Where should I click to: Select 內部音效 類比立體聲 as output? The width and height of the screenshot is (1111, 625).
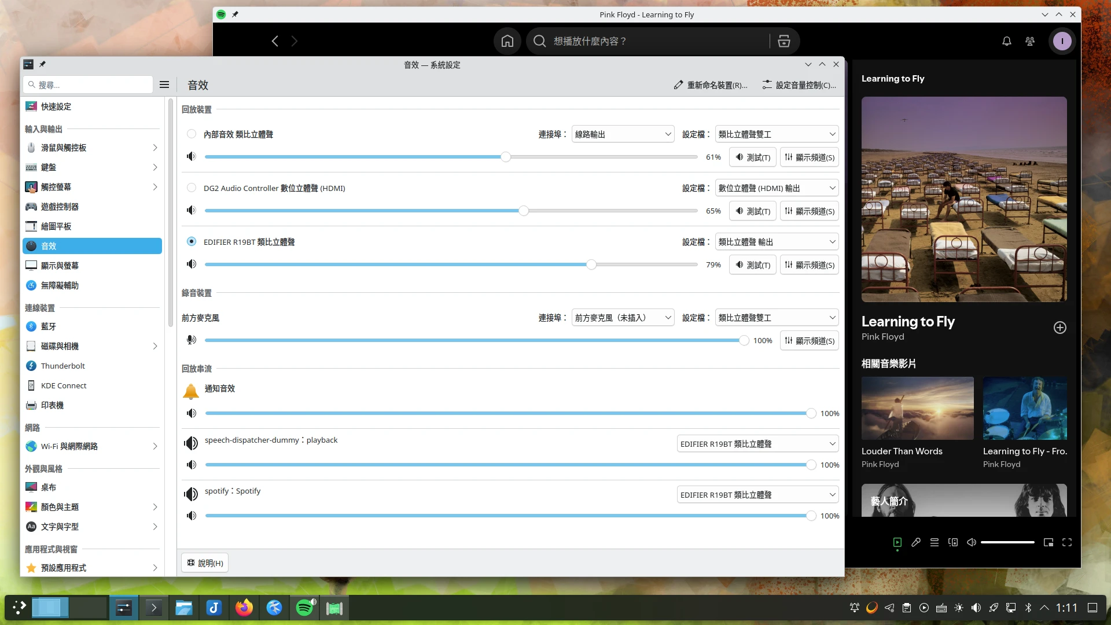point(192,134)
